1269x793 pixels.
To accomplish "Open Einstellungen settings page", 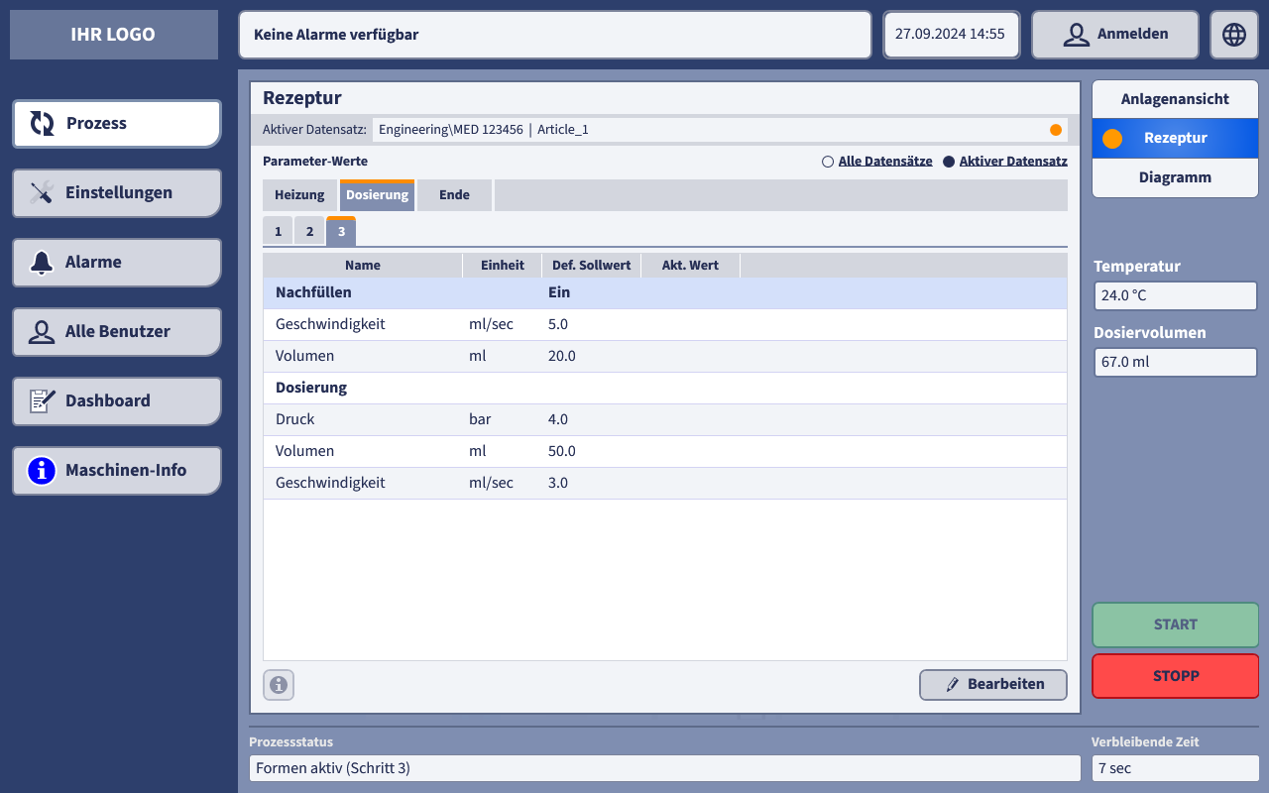I will (x=117, y=193).
